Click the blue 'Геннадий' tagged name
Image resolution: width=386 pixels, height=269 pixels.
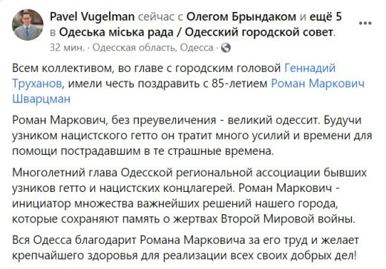pyautogui.click(x=310, y=68)
